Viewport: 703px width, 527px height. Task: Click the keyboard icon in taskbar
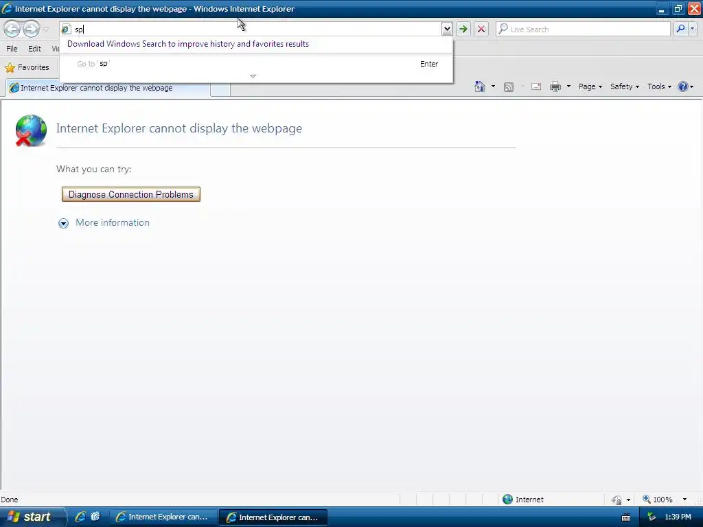(626, 517)
